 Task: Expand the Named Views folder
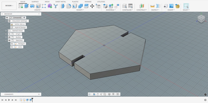tap(6, 31)
